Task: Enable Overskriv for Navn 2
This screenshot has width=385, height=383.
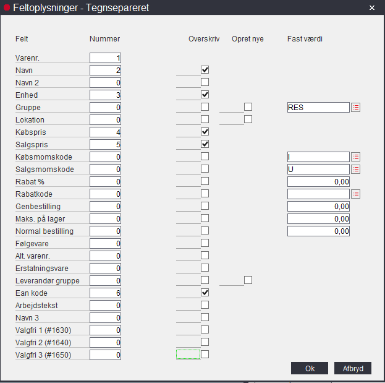Action: tap(205, 82)
